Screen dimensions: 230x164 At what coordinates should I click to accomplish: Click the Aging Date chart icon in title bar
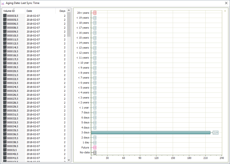(x=3, y=3)
